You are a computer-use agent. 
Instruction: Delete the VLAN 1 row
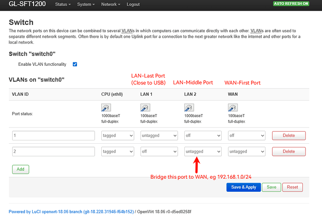(x=288, y=136)
